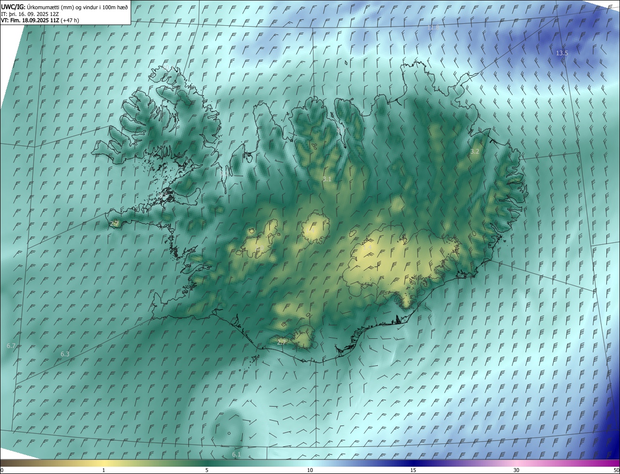Click the 1 tick label on the colour bar

[104, 470]
